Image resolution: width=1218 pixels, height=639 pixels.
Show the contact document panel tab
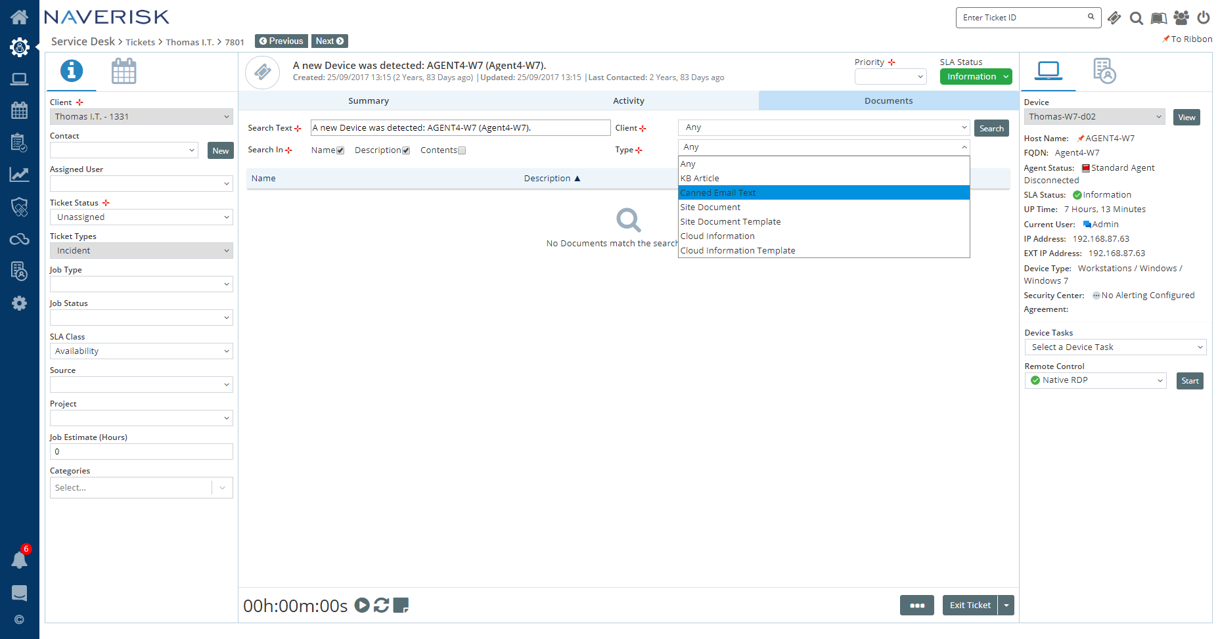click(1104, 71)
